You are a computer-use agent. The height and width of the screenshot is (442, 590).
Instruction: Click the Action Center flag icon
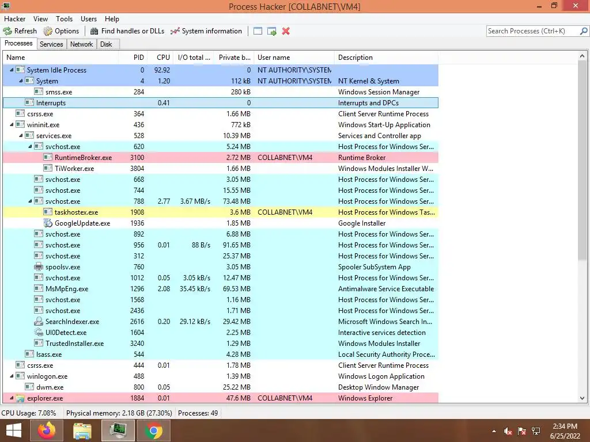coord(521,431)
